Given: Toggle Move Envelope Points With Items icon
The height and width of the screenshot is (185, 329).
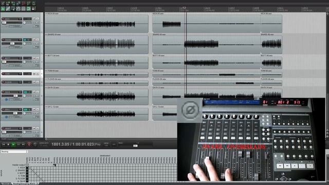Looking at the screenshot, I should tap(19, 9).
